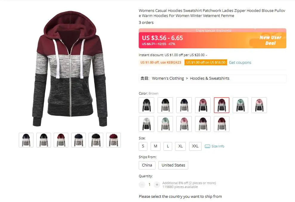The width and height of the screenshot is (295, 202).
Task: Select the all-black hoodie color swatch
Action: point(146,105)
